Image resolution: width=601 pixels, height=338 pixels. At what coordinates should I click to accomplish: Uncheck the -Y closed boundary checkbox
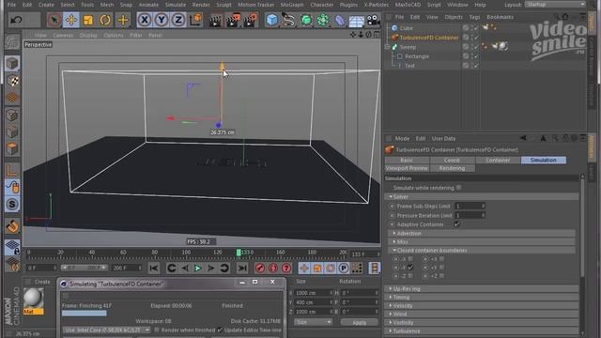410,267
